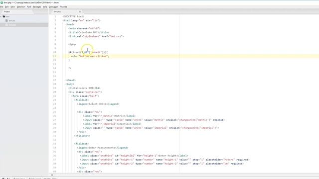The image size is (319, 179).
Task: Collapse the bmi project folder arrow
Action: click(x=1, y=16)
